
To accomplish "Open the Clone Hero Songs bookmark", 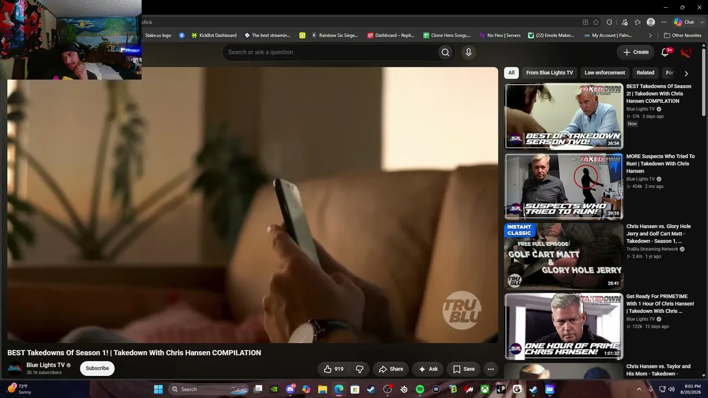I will coord(447,35).
